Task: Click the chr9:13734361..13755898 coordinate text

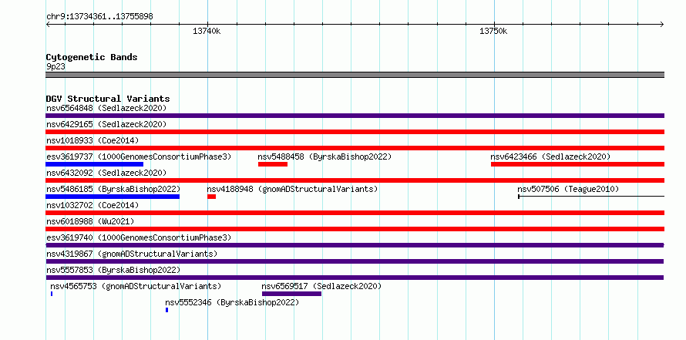Action: pyautogui.click(x=99, y=17)
